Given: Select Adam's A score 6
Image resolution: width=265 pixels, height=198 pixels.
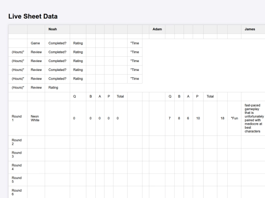Looking at the screenshot, I should tap(188, 118).
